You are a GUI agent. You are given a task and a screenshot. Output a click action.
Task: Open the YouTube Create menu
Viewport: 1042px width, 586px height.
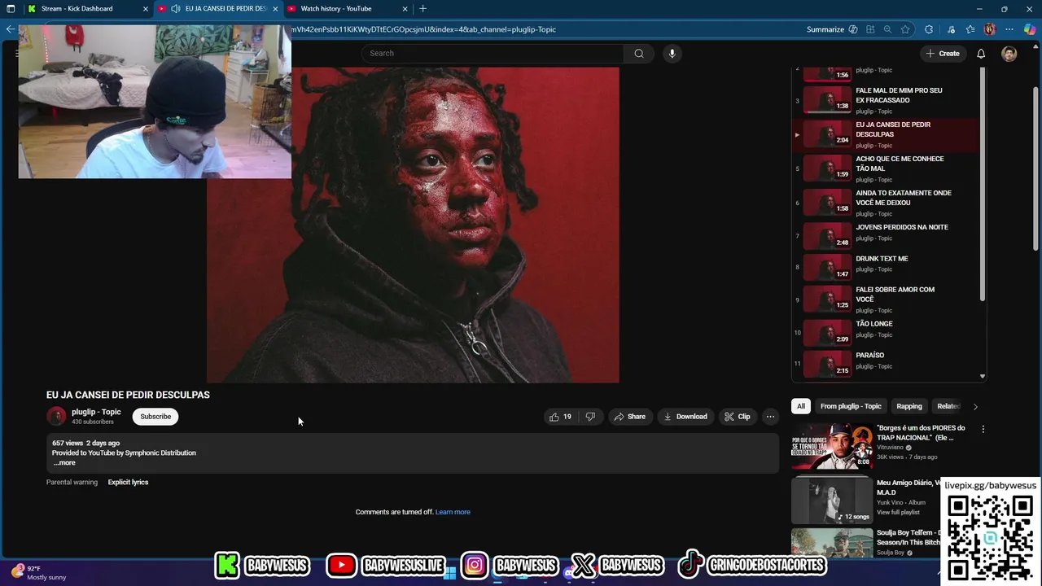coord(943,53)
